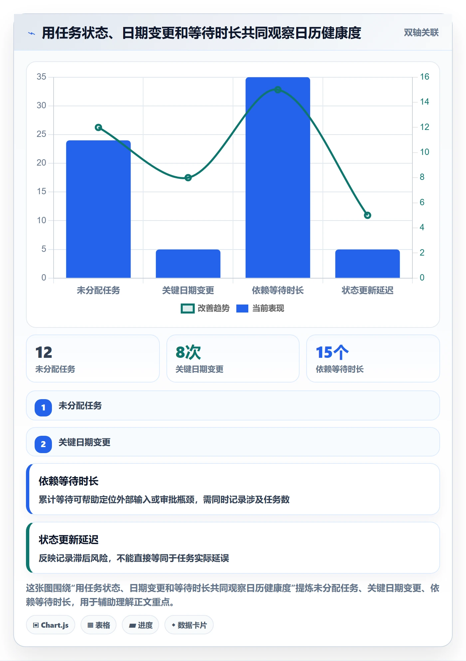Screen dimensions: 466x661
Task: Click the summary paragraph starting 这张图围绕
Action: [233, 595]
